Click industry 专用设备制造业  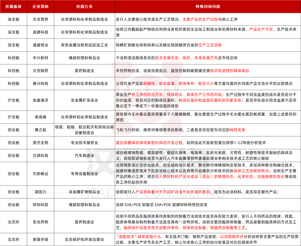pyautogui.click(x=84, y=174)
